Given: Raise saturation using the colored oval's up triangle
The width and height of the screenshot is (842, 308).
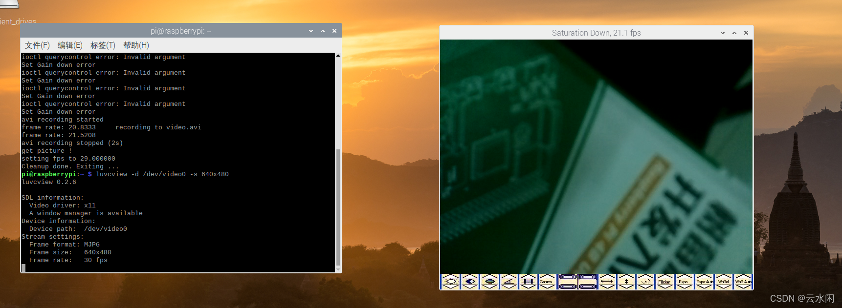Looking at the screenshot, I should pyautogui.click(x=489, y=276).
